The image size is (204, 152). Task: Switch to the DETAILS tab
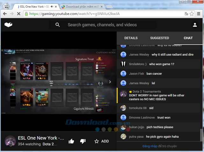click(131, 38)
